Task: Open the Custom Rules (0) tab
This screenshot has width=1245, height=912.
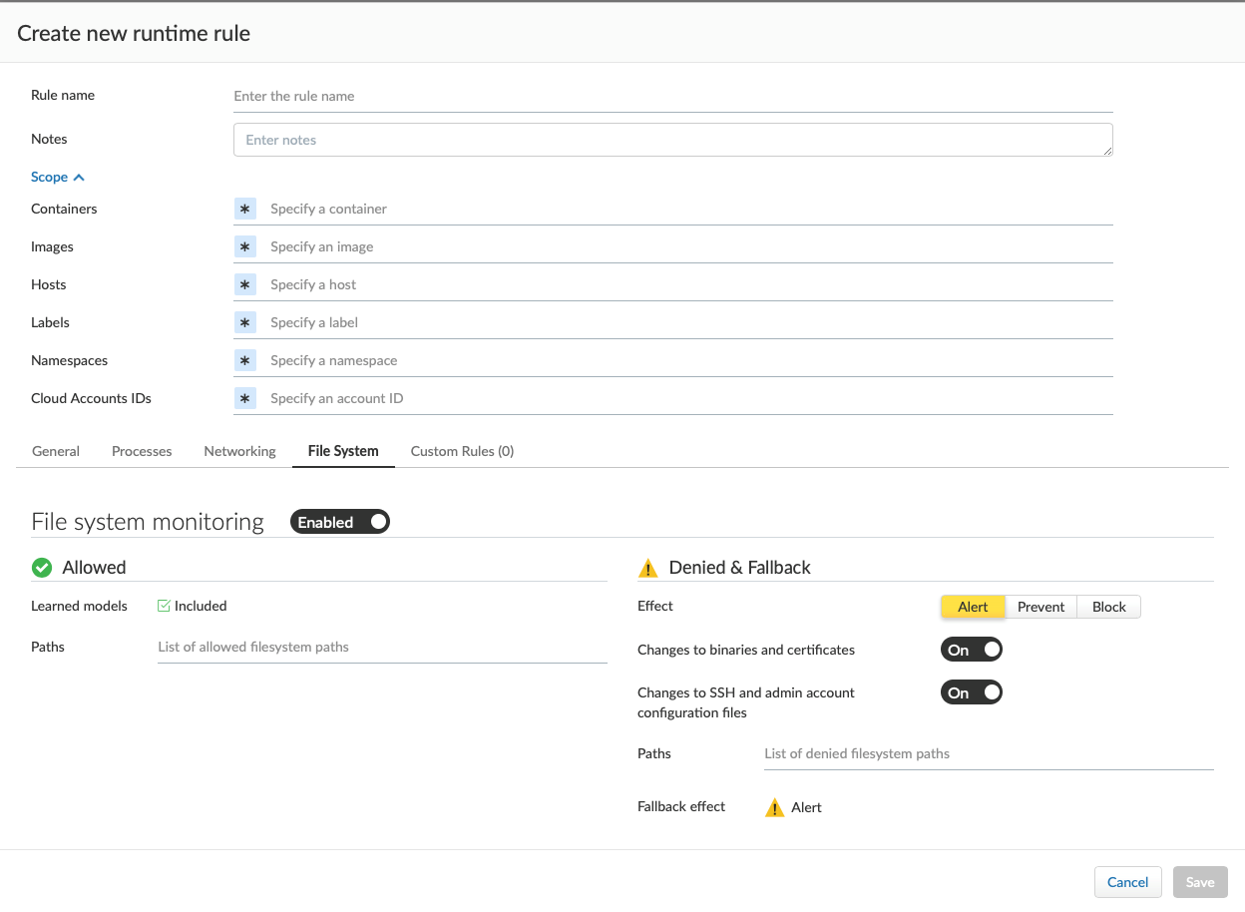Action: coord(462,451)
